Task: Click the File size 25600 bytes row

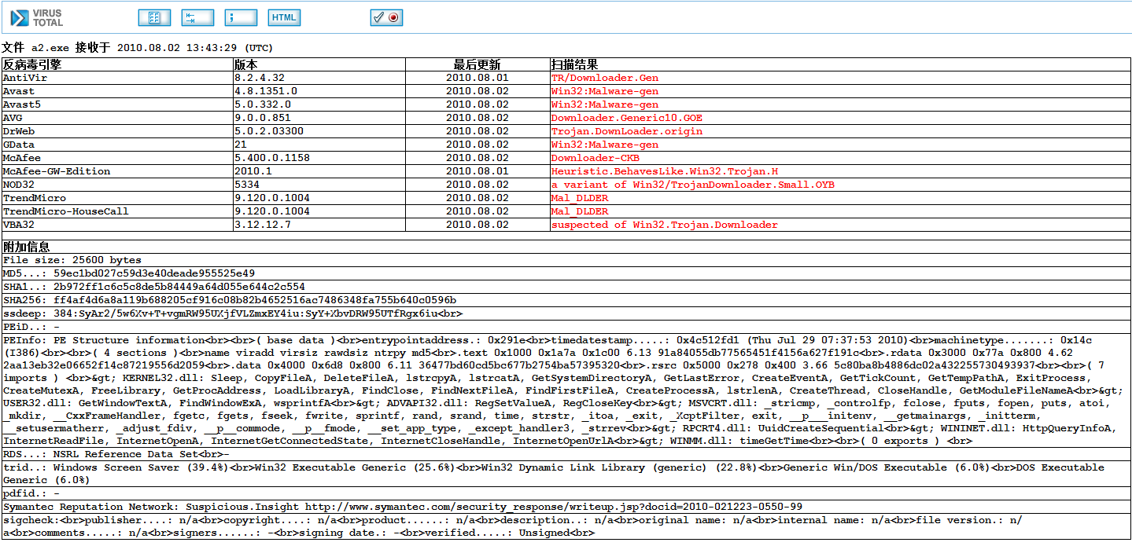Action: tap(566, 260)
